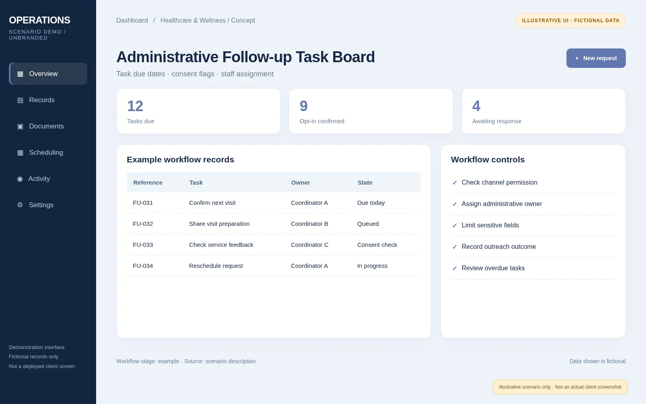This screenshot has height=404, width=646.
Task: Click the Confirm next visit task
Action: pyautogui.click(x=212, y=203)
